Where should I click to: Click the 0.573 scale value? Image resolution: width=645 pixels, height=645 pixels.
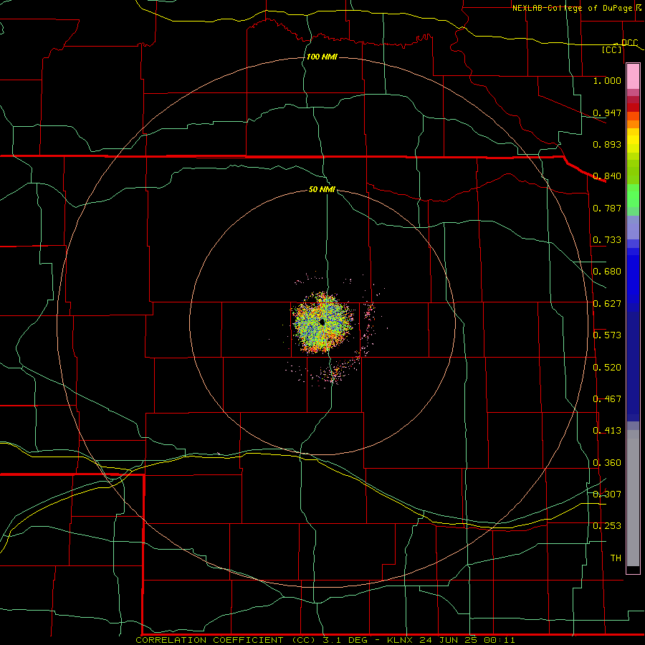click(x=607, y=335)
